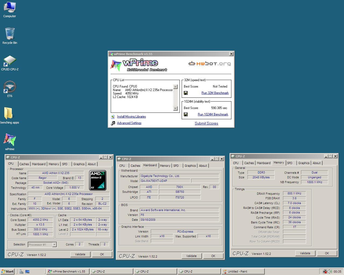
Task: Switch to Memory tab in CPU window
Action: [54, 164]
